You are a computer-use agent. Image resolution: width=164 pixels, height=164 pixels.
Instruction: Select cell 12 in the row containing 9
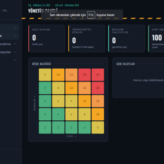[x=85, y=101]
